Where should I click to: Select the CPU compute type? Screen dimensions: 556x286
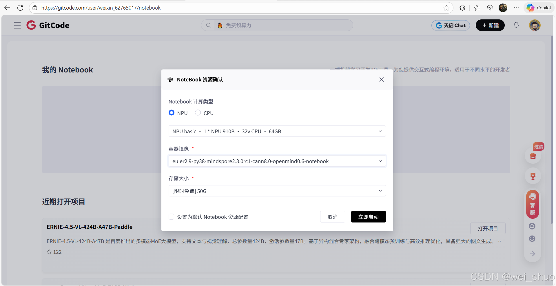(198, 113)
